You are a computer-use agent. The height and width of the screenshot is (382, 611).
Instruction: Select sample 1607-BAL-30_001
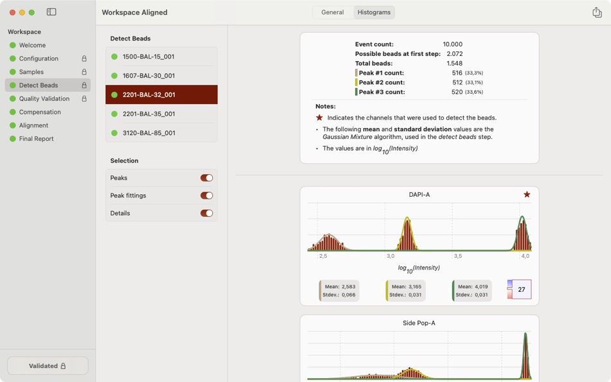pos(161,76)
